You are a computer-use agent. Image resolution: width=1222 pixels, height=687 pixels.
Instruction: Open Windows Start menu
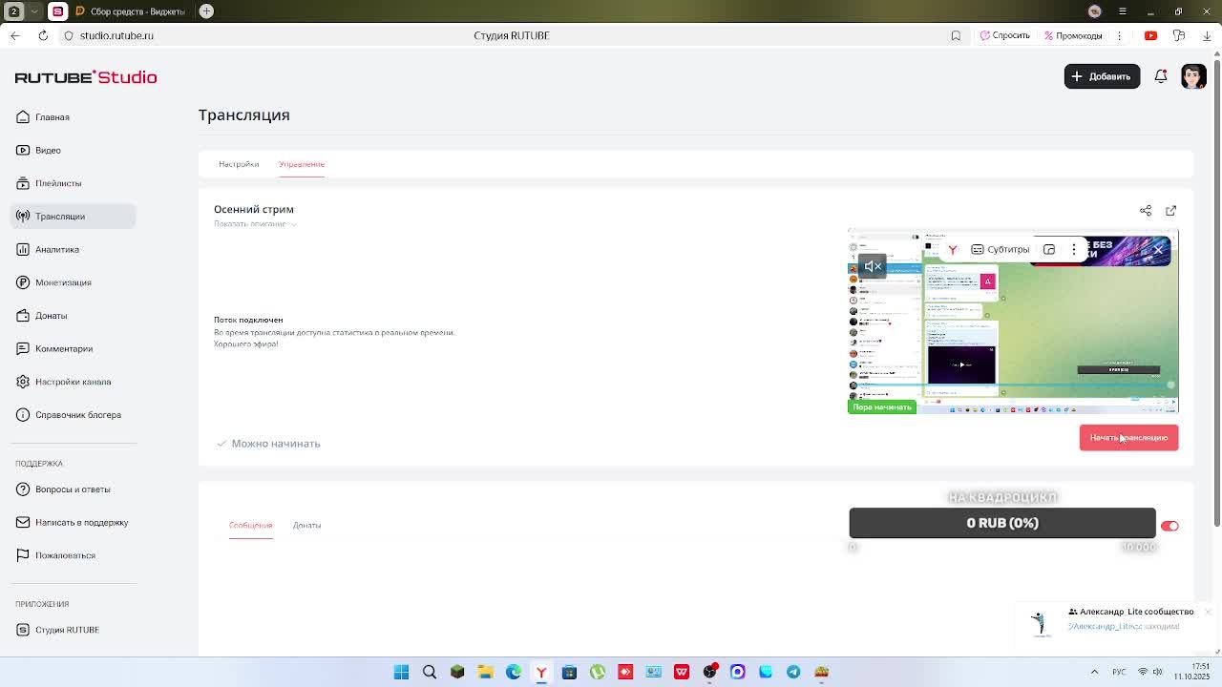point(402,672)
